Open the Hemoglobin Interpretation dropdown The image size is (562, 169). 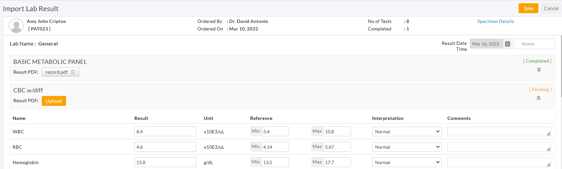point(407,162)
